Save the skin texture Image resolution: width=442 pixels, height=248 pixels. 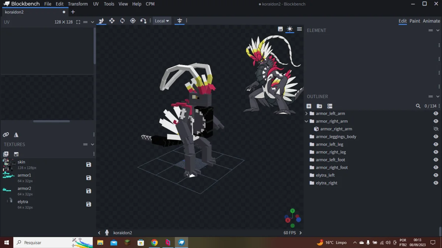click(88, 165)
